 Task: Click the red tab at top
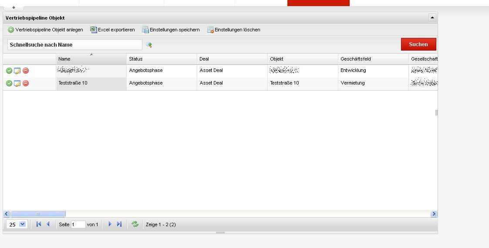(318, 3)
